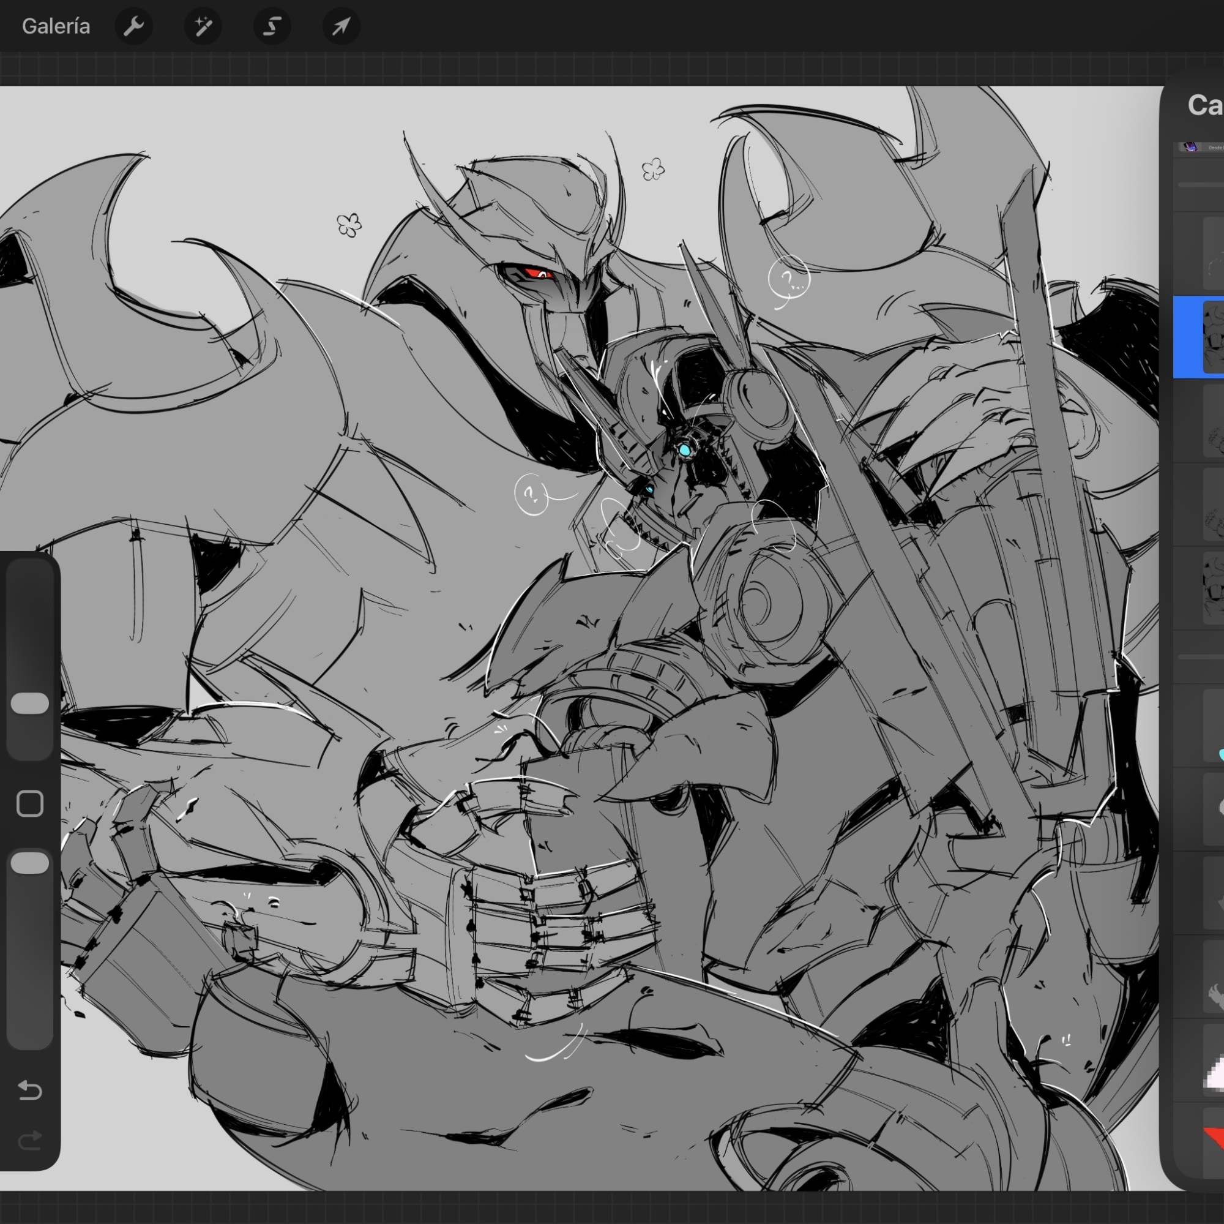Tap the Redo arrow in sidebar
The height and width of the screenshot is (1224, 1224).
click(30, 1141)
